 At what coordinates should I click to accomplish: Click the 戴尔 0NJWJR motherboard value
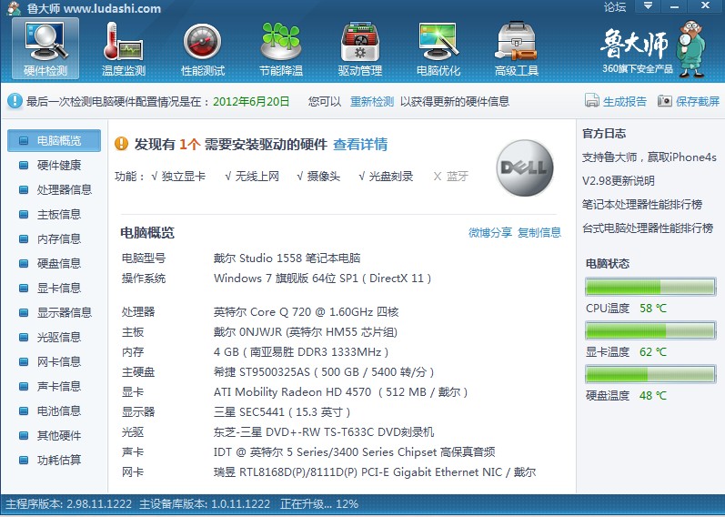pos(305,332)
